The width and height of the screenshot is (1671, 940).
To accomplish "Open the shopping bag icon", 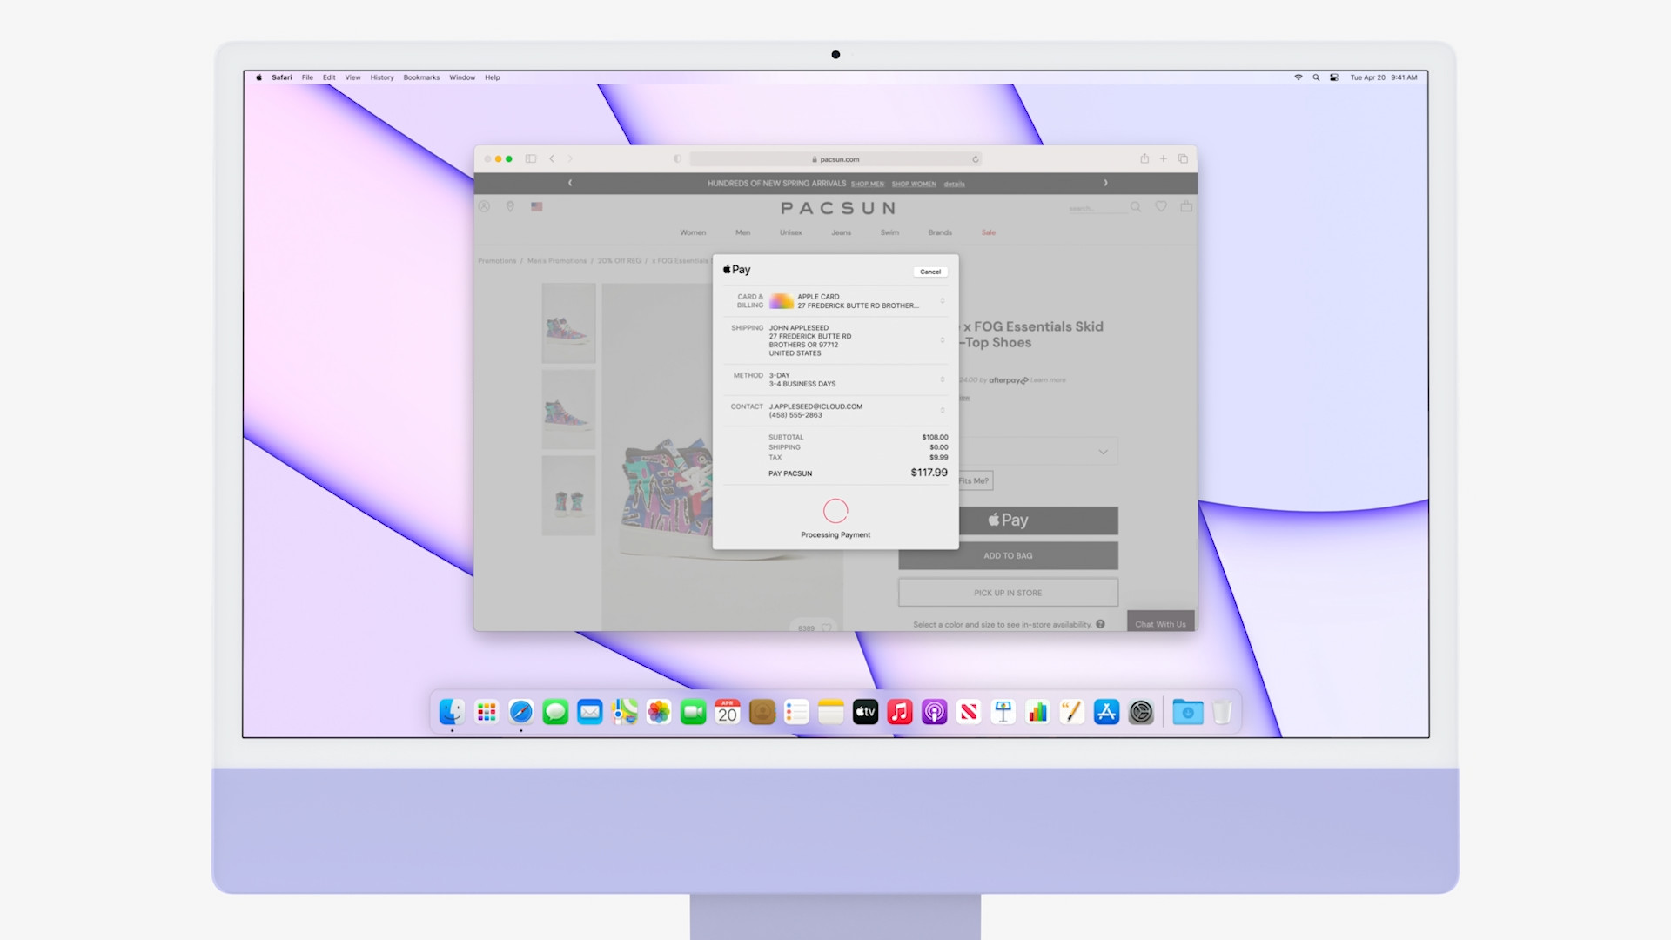I will (x=1186, y=206).
